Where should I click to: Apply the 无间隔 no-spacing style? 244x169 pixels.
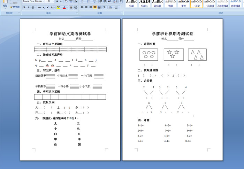(x=209, y=4)
